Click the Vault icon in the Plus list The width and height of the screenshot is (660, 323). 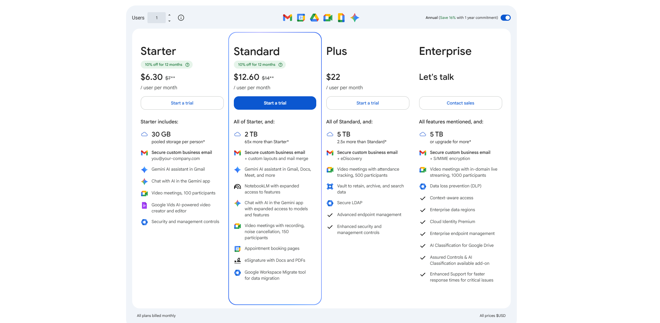point(330,186)
